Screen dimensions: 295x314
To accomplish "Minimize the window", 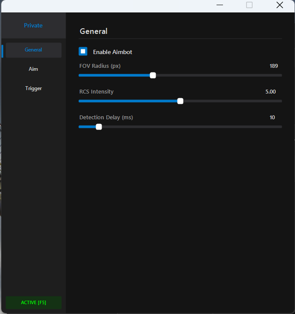I will point(220,5).
